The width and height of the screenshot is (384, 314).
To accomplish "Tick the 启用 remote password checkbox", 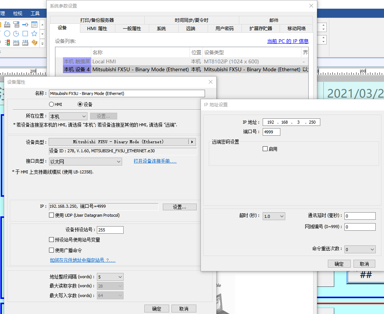I will tap(265, 149).
